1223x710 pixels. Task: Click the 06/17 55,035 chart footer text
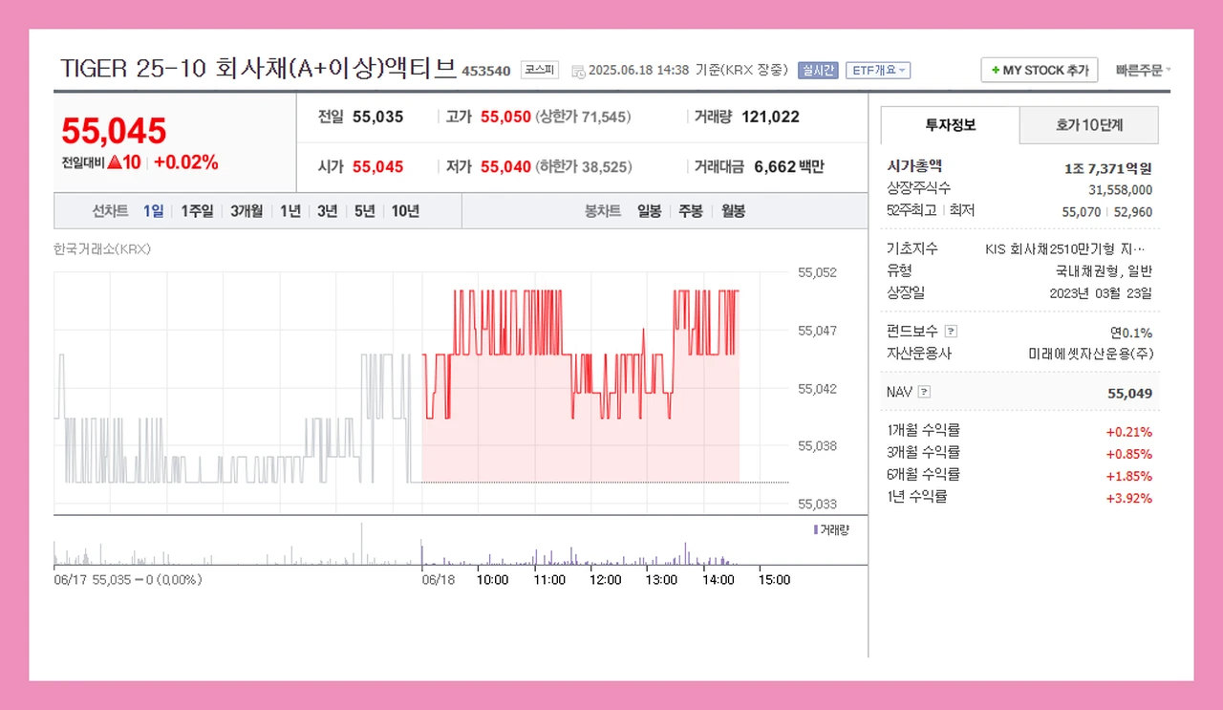click(x=127, y=579)
